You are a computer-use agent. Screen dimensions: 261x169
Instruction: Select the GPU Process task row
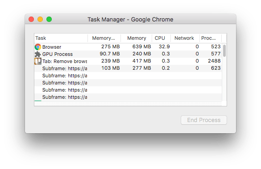click(x=128, y=54)
